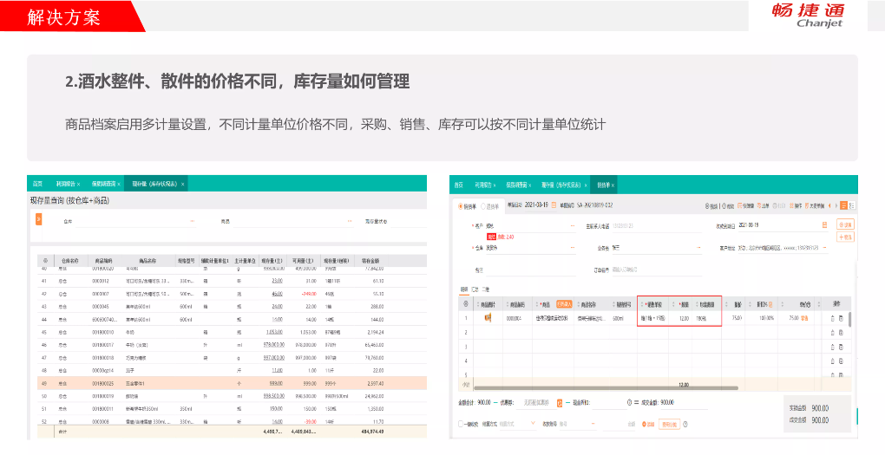Open the calendar icon beside 收款到期日
Viewport: 885px width, 455px height.
[x=824, y=225]
